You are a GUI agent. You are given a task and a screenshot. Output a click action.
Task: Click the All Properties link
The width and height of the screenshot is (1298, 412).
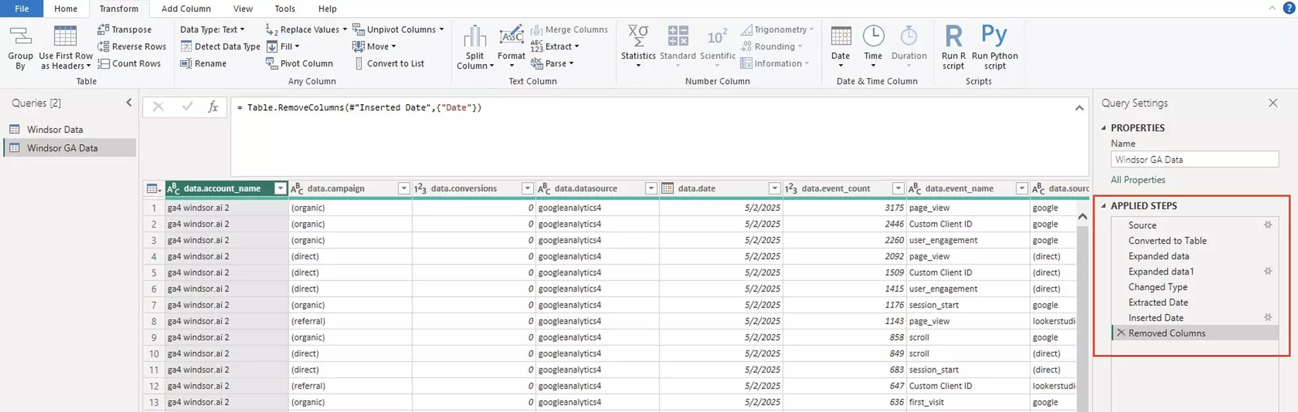pyautogui.click(x=1138, y=179)
